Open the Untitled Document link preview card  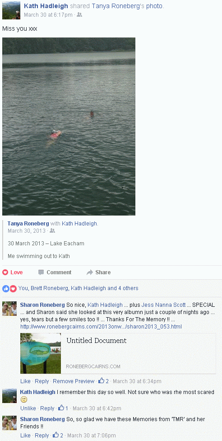tap(118, 353)
